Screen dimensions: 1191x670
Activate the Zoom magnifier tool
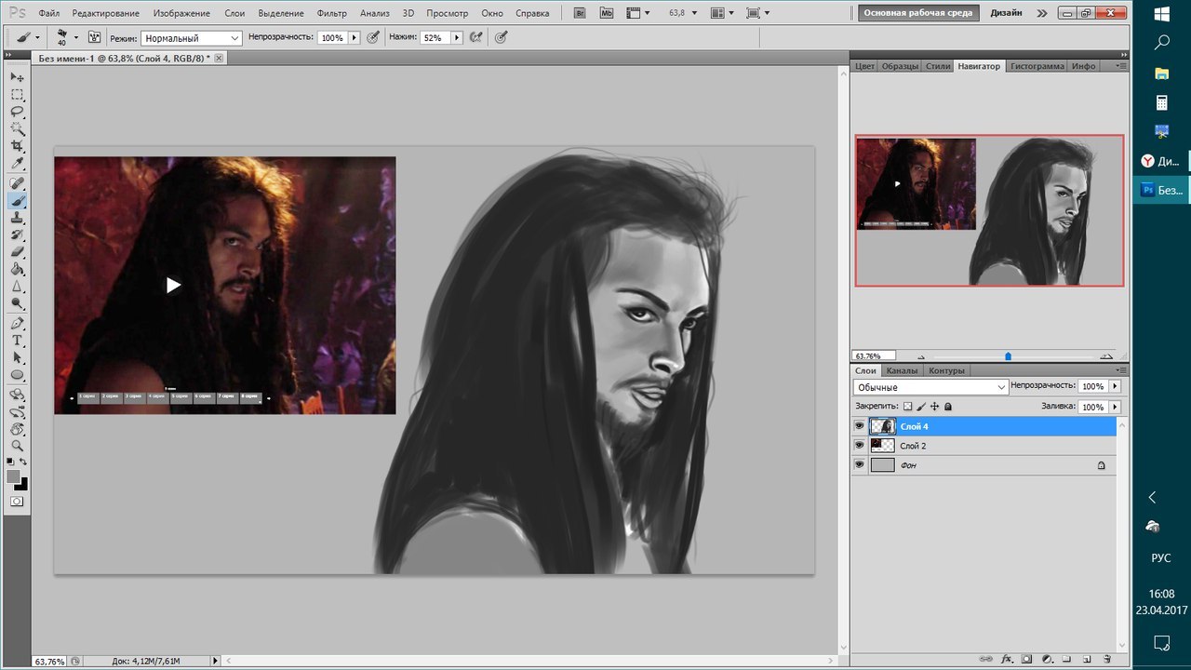(x=17, y=446)
